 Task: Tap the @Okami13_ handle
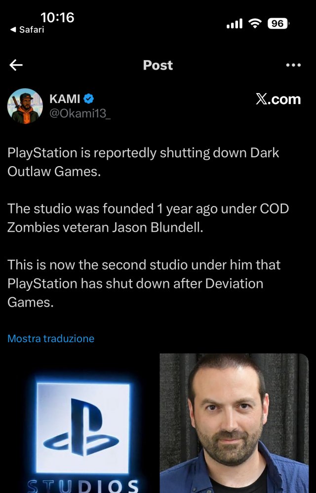tap(80, 113)
